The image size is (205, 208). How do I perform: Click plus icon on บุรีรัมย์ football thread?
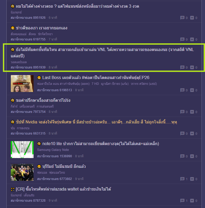point(192,179)
